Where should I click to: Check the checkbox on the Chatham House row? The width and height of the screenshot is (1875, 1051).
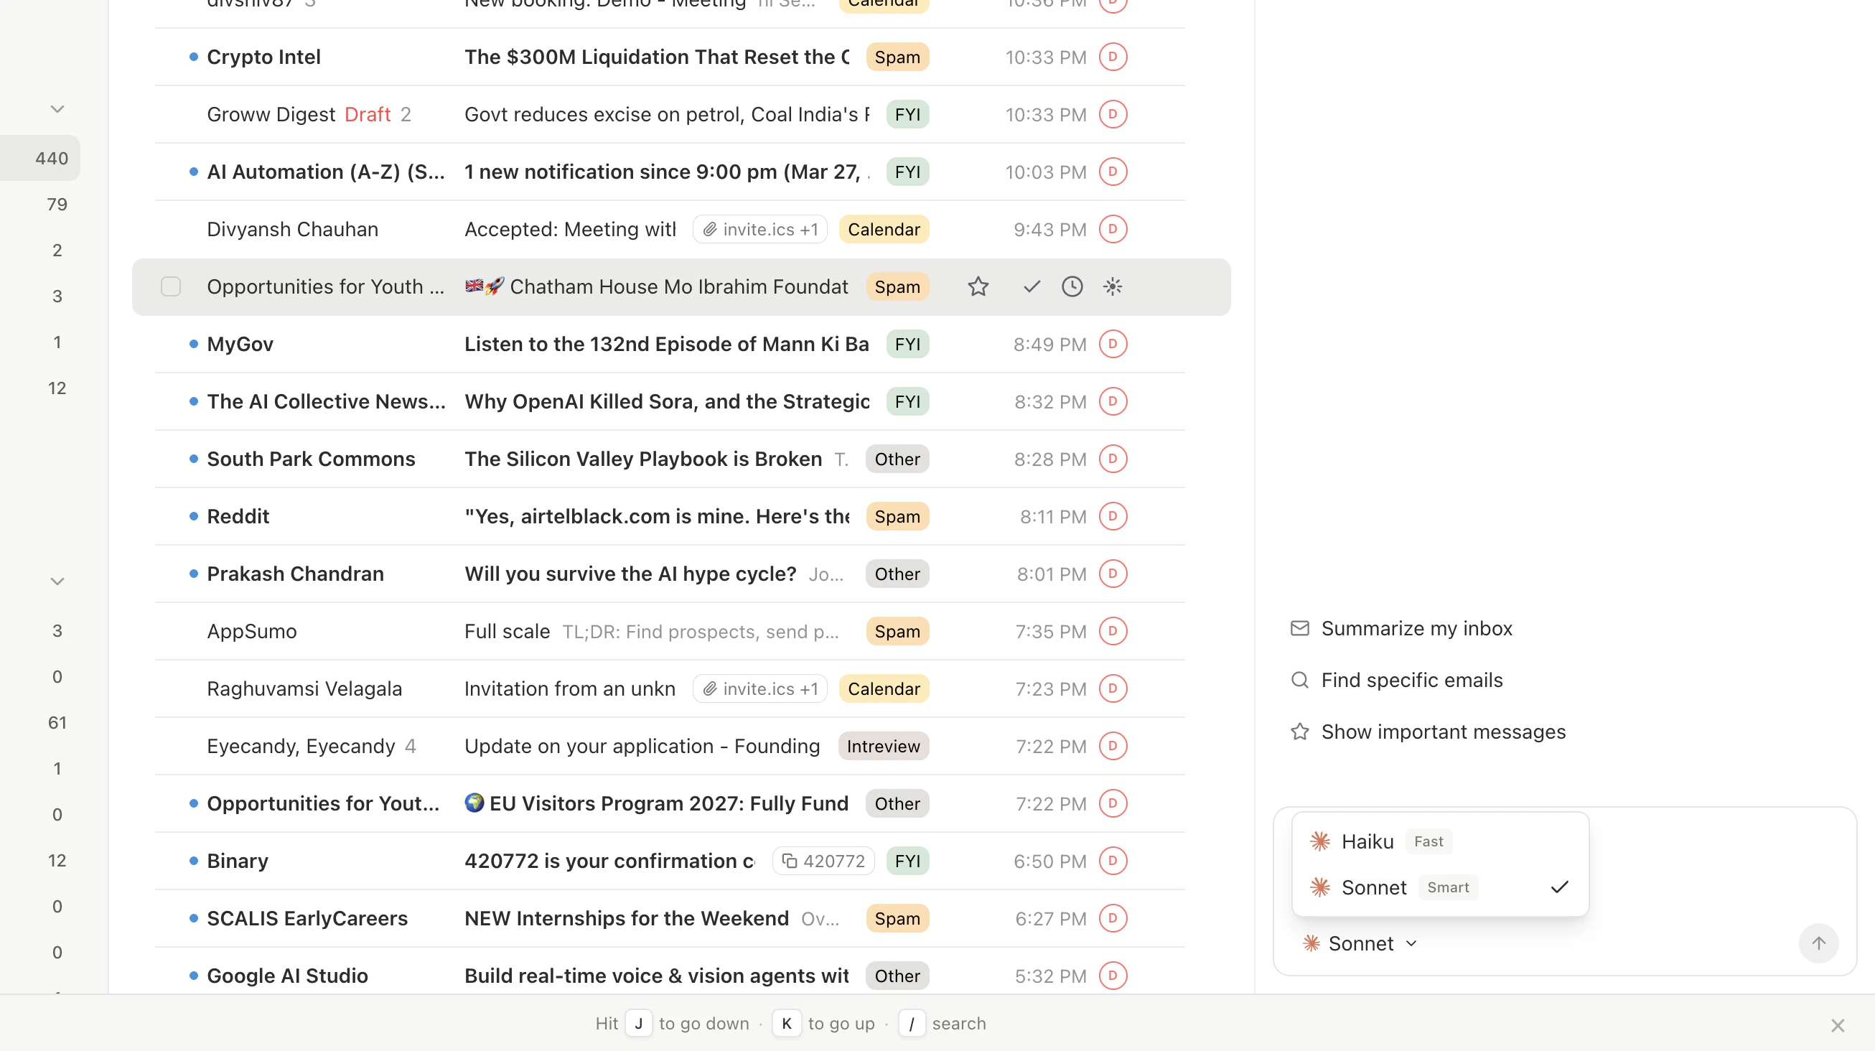(170, 286)
